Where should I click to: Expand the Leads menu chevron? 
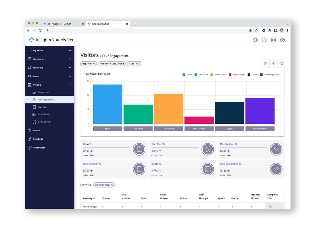pyautogui.click(x=70, y=76)
